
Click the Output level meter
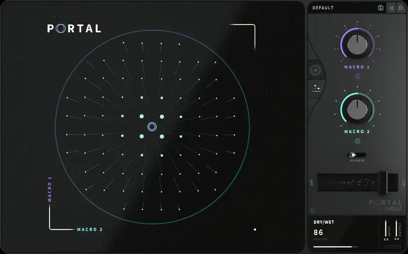point(396,228)
